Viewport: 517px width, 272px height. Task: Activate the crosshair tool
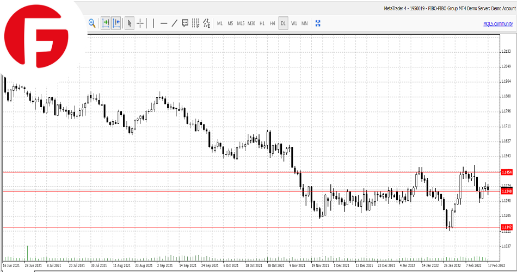pos(140,23)
